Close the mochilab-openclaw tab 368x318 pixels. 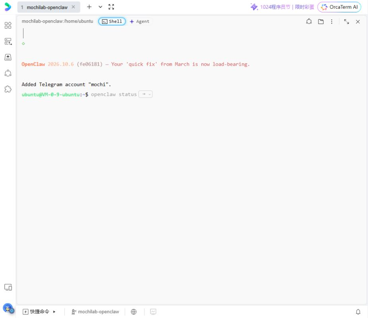click(74, 7)
